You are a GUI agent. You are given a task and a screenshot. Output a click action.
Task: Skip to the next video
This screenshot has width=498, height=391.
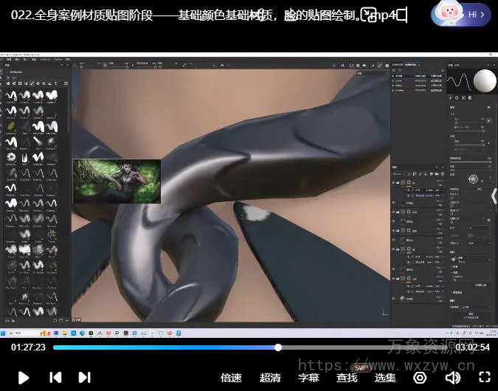pos(85,377)
